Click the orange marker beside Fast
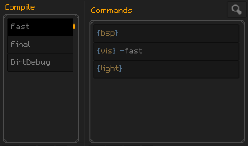The height and width of the screenshot is (146, 248). click(74, 27)
